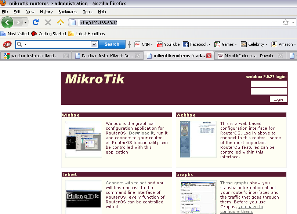The image size is (297, 214).
Task: Click the Winbox Download it link
Action: (141, 133)
